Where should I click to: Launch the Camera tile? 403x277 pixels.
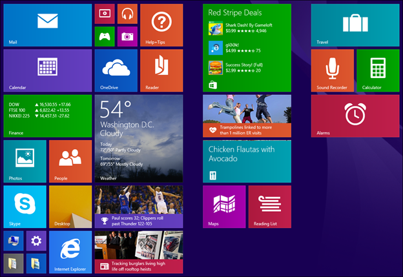pos(127,37)
